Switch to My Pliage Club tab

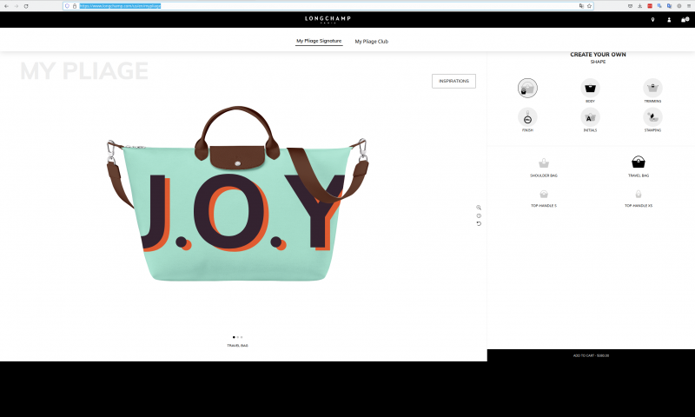[372, 41]
